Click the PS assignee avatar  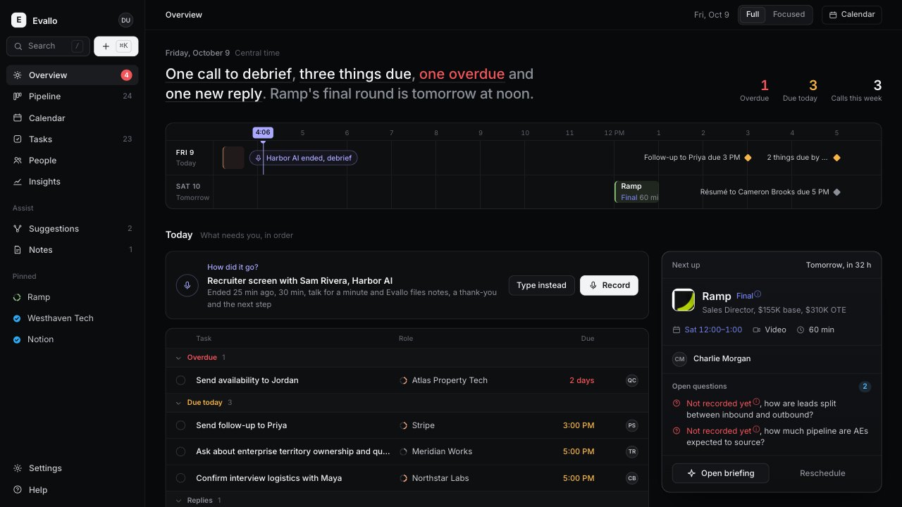tap(632, 425)
